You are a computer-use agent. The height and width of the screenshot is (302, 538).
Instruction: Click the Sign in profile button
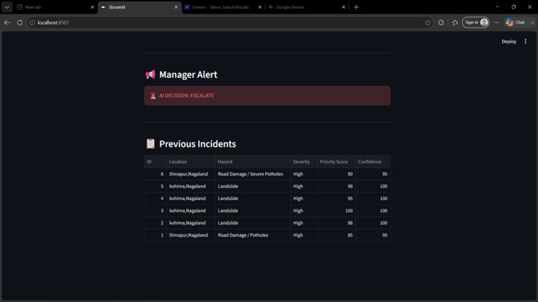pos(475,22)
